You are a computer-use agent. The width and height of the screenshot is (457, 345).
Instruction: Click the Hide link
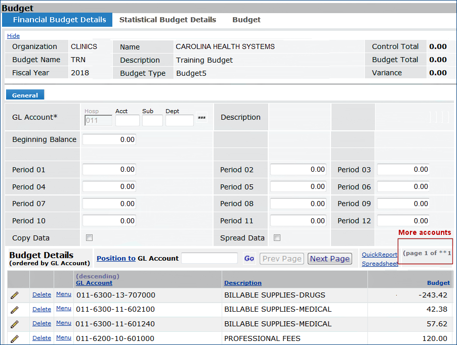coord(13,36)
